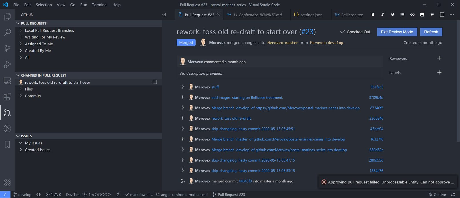Screen dimensions: 460x198
Task: Open commit 3b1fec5 from the commit list
Action: point(377,87)
